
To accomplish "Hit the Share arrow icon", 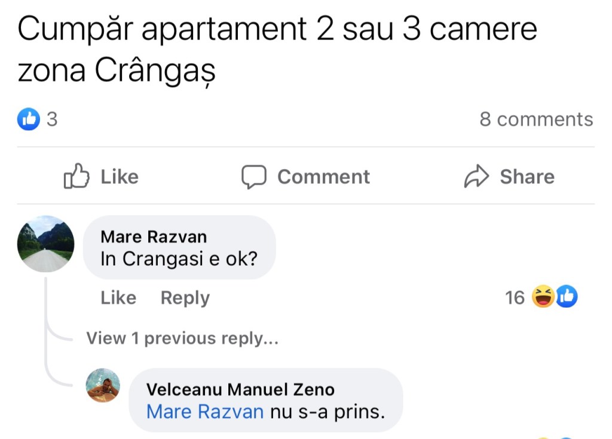I will [476, 177].
